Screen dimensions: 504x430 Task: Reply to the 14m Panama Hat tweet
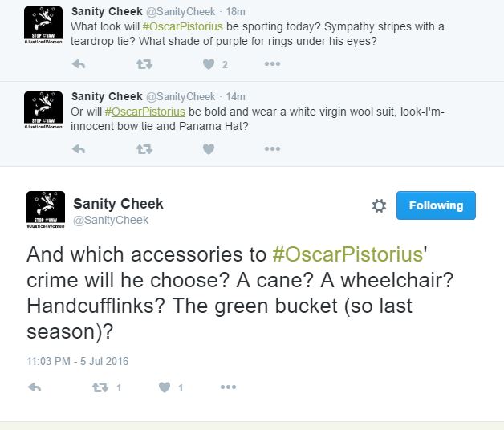click(x=79, y=148)
